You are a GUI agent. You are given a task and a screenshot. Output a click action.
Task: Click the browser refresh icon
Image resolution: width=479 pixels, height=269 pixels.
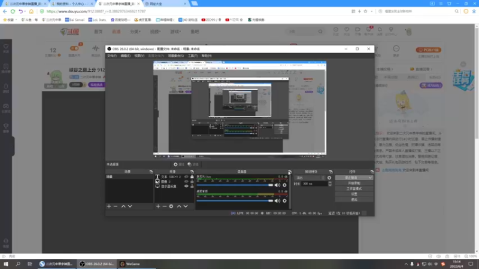click(13, 11)
